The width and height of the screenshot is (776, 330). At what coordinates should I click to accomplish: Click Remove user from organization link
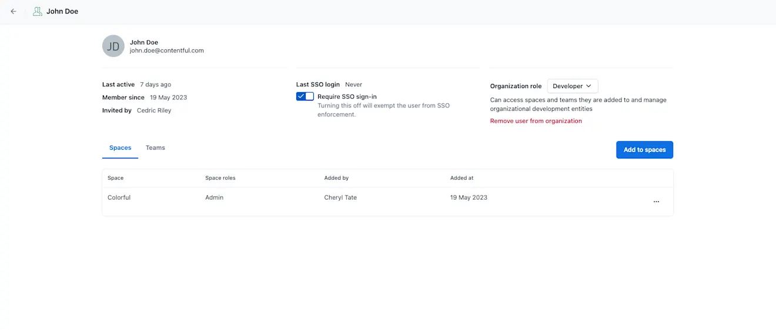tap(536, 121)
